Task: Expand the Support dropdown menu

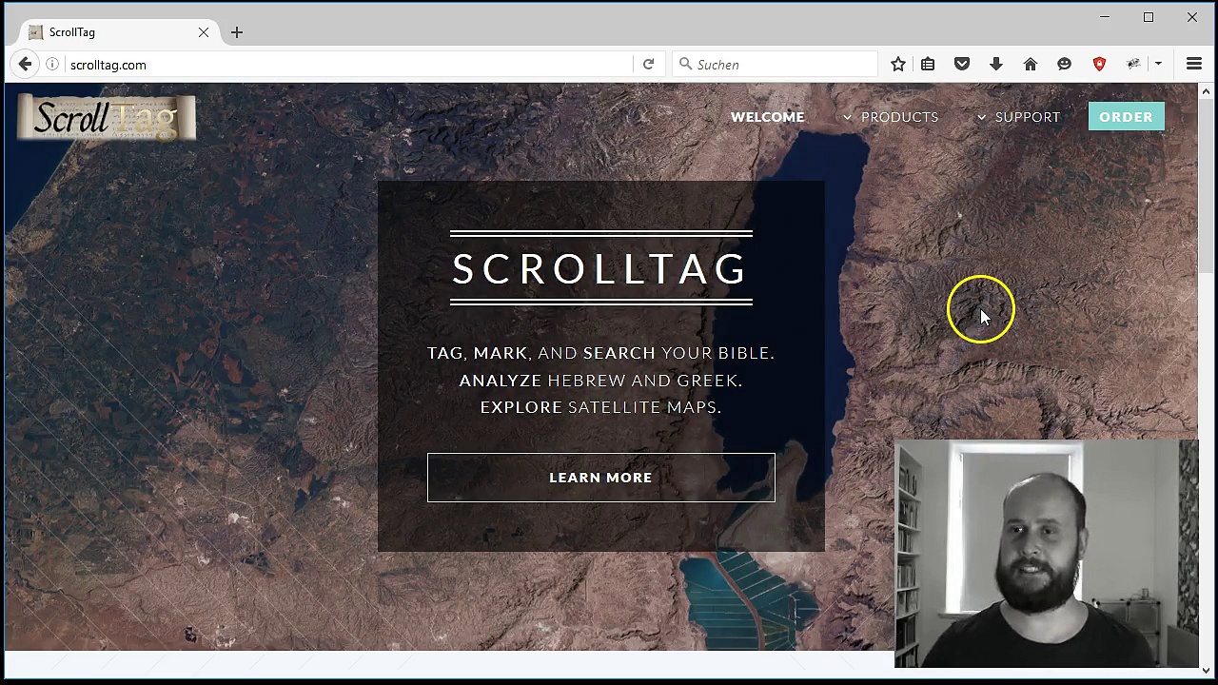Action: pyautogui.click(x=1018, y=117)
